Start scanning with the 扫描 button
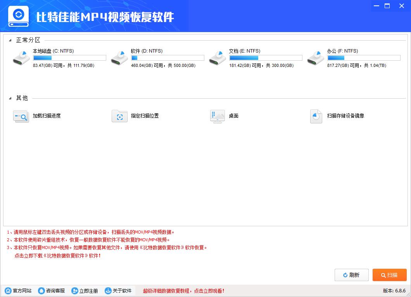The image size is (411, 297). [389, 275]
